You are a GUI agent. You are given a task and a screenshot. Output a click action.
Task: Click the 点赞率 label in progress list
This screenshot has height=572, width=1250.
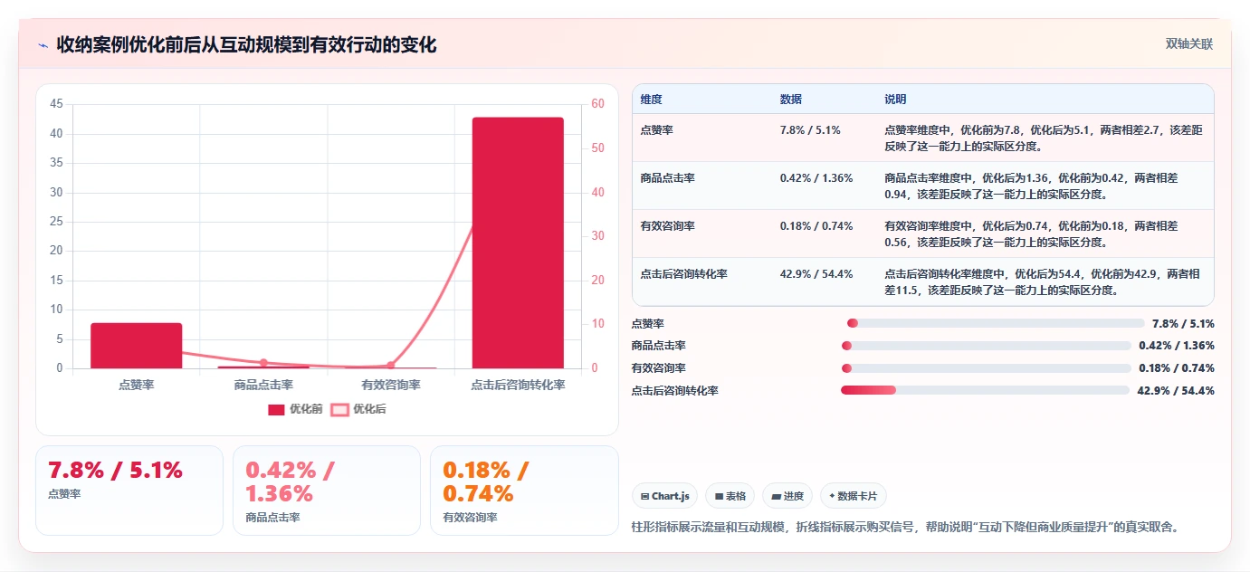647,324
